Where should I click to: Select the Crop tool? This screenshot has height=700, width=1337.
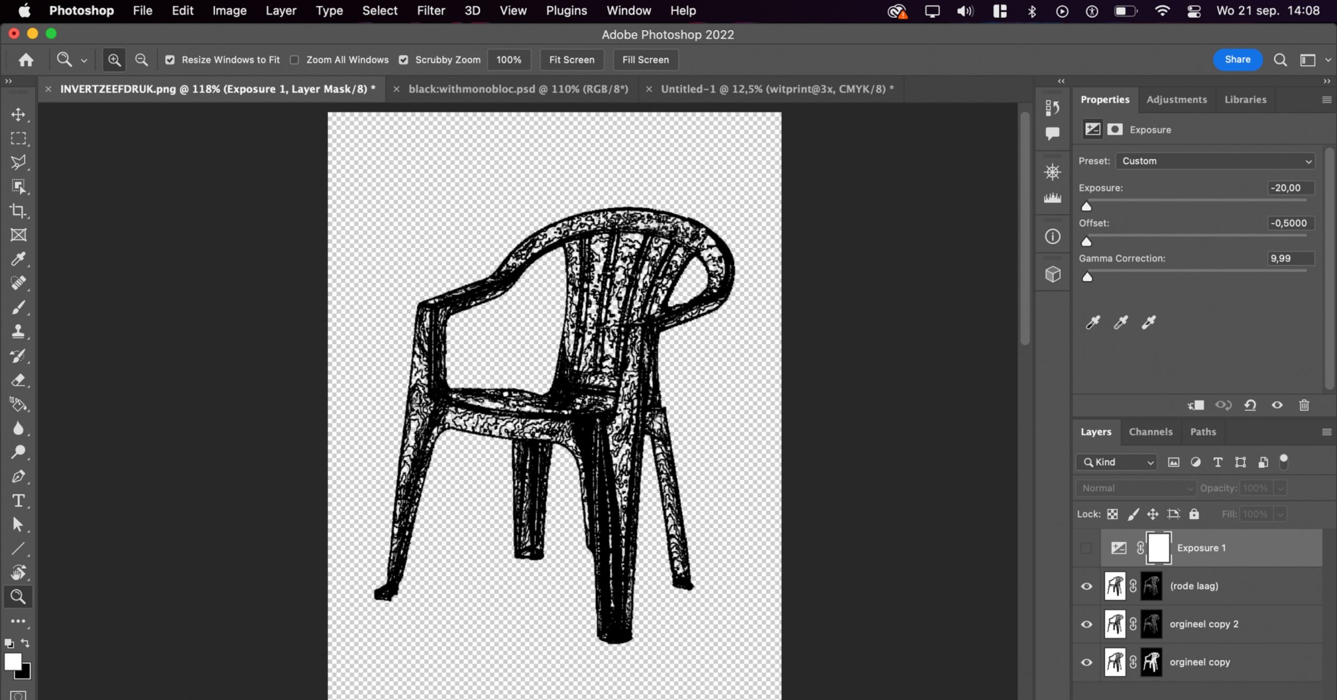[18, 211]
